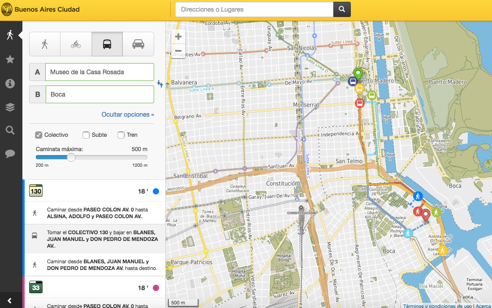Open the map layers sidebar icon
The width and height of the screenshot is (492, 308).
10,107
